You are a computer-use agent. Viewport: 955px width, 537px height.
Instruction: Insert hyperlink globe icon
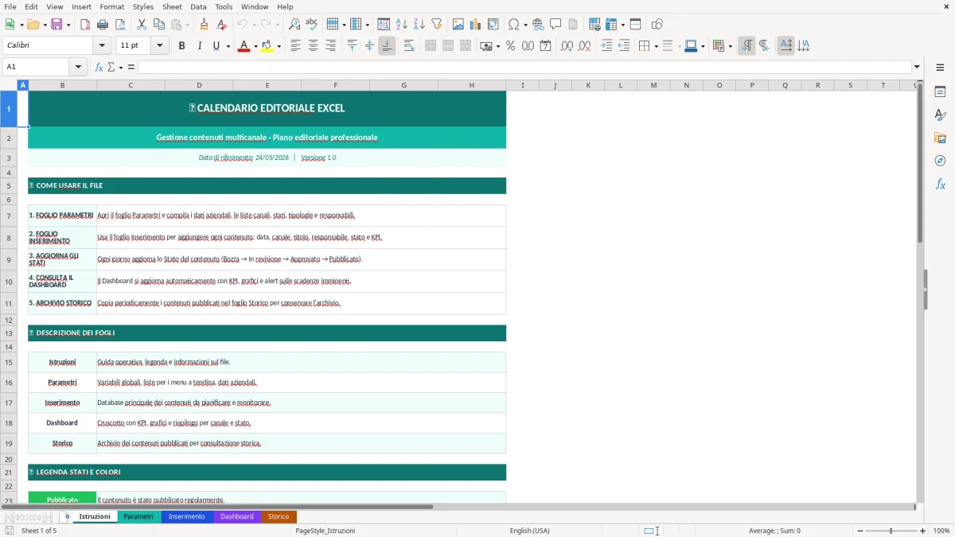tap(539, 25)
